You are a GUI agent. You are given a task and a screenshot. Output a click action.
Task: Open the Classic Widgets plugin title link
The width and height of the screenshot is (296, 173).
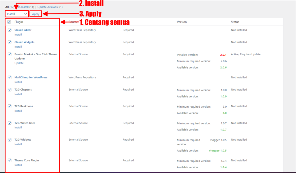click(24, 42)
